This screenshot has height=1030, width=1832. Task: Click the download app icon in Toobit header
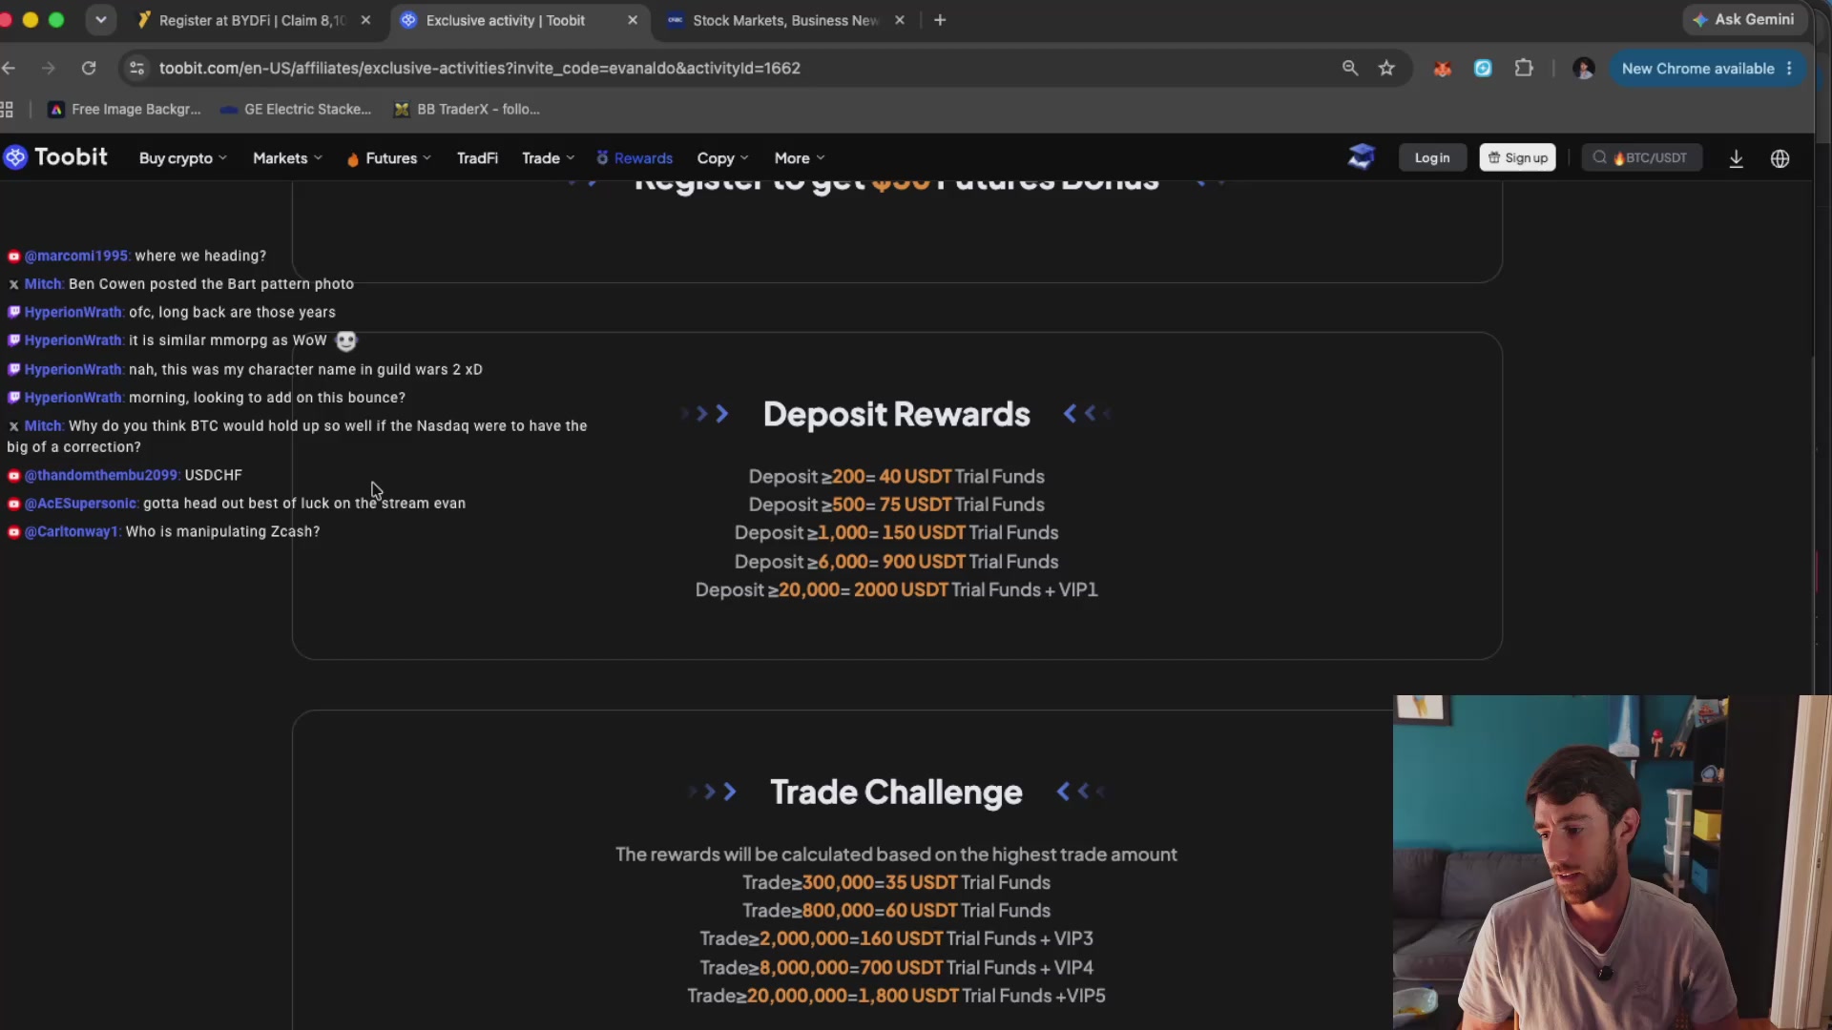point(1736,158)
